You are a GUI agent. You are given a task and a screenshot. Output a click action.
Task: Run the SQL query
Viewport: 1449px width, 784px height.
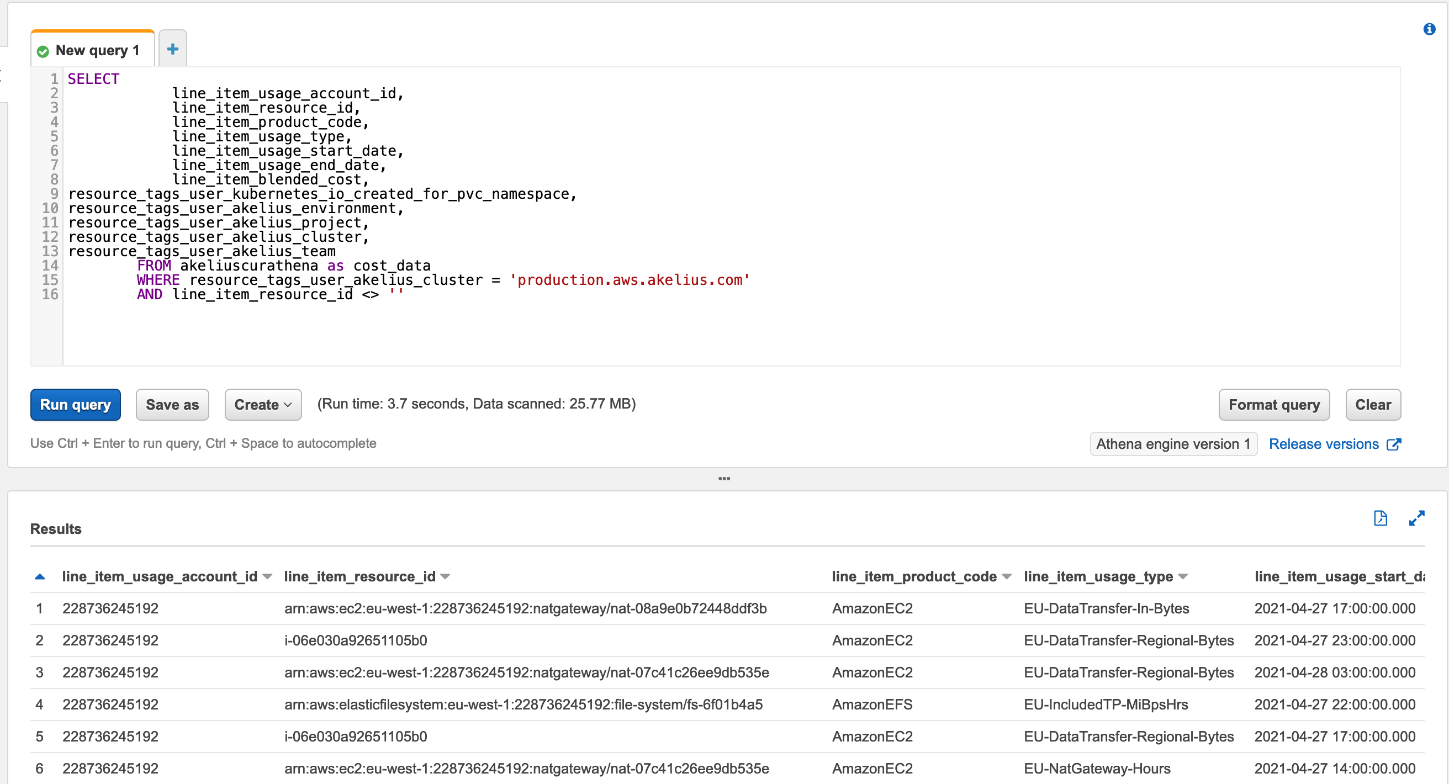(75, 404)
